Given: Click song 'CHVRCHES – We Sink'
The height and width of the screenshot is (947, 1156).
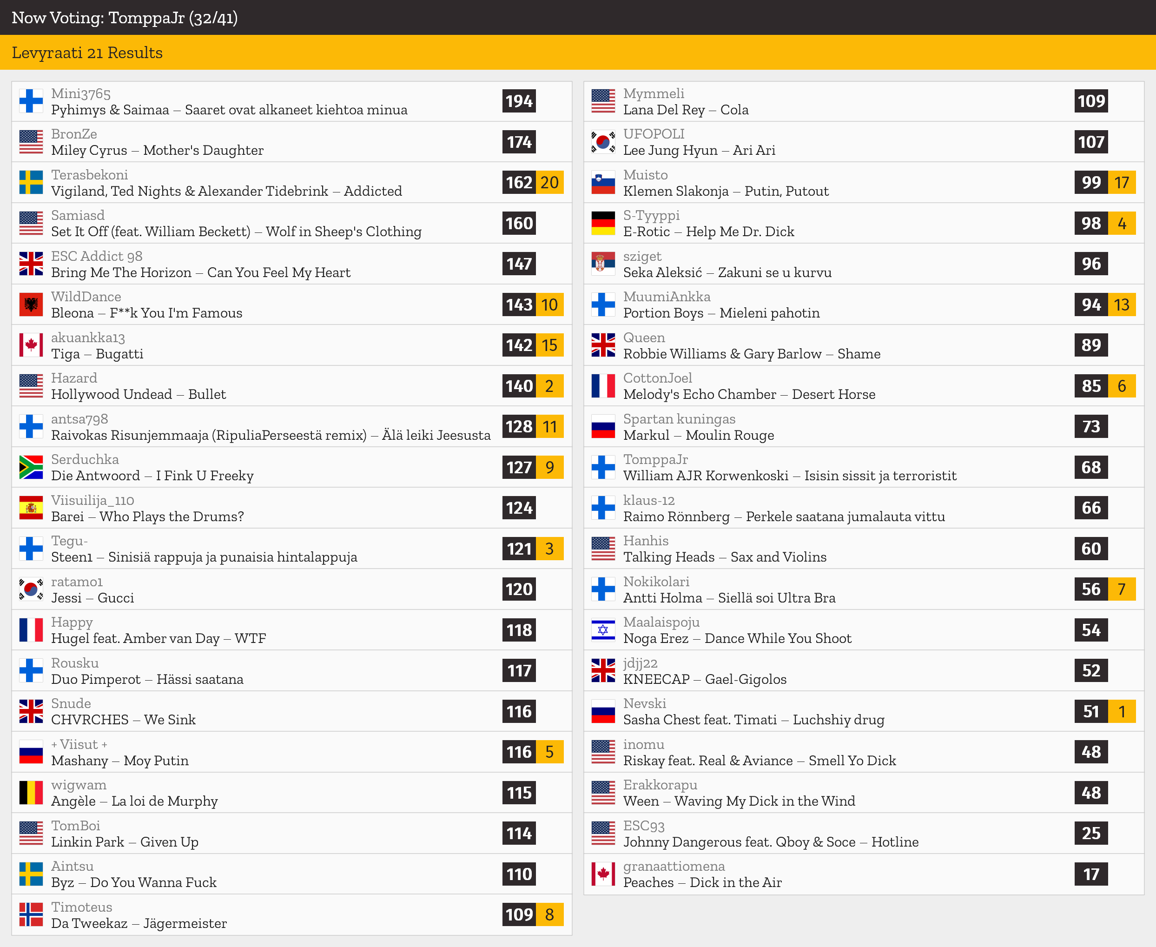Looking at the screenshot, I should [x=123, y=720].
